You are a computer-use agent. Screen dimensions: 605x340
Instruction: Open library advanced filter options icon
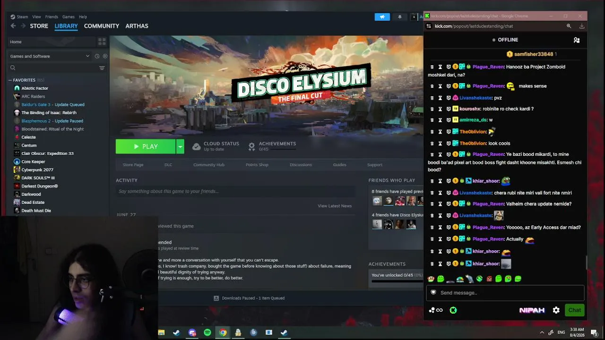tap(102, 68)
